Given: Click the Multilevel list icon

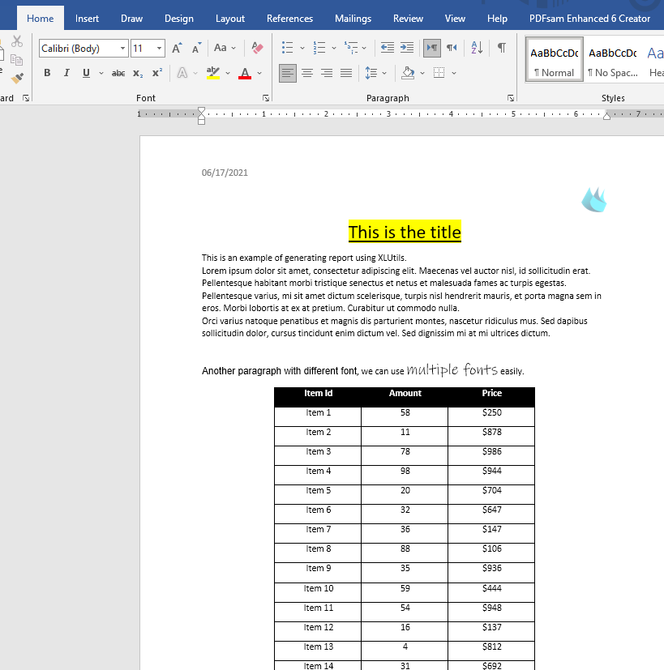Looking at the screenshot, I should (351, 48).
